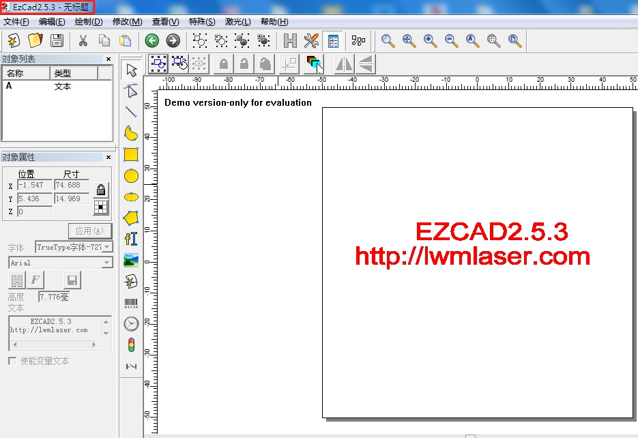Expand the Arial font name dropdown
638x438 pixels.
[x=107, y=263]
